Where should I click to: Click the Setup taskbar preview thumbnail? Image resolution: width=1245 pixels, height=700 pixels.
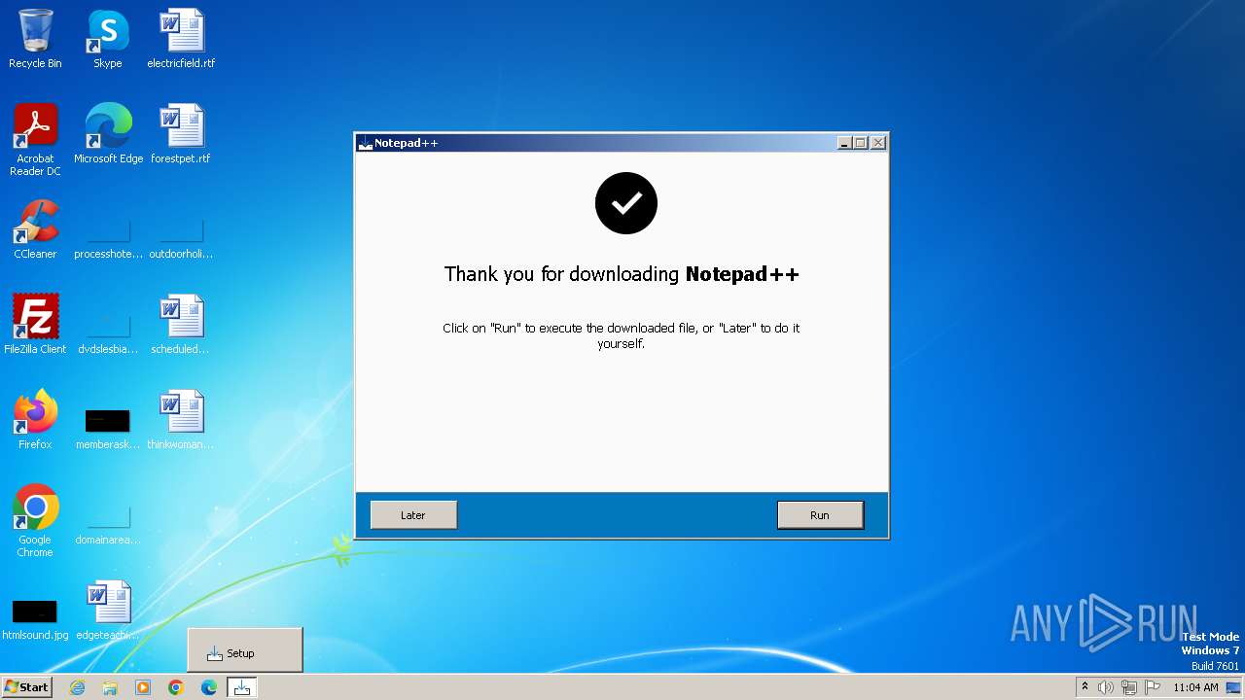[x=245, y=649]
